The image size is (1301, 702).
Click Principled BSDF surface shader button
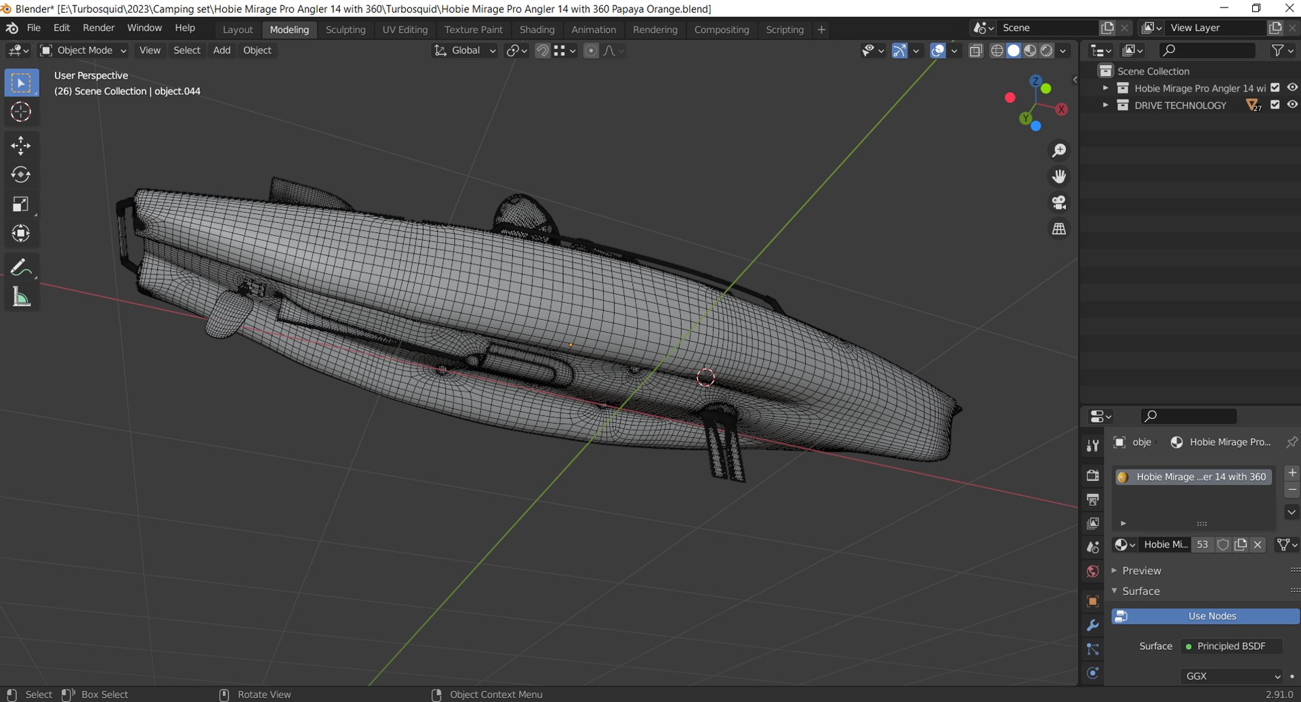[1231, 646]
